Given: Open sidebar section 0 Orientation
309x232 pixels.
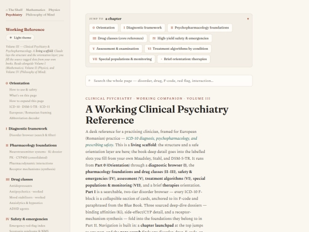Looking at the screenshot, I should (18, 83).
